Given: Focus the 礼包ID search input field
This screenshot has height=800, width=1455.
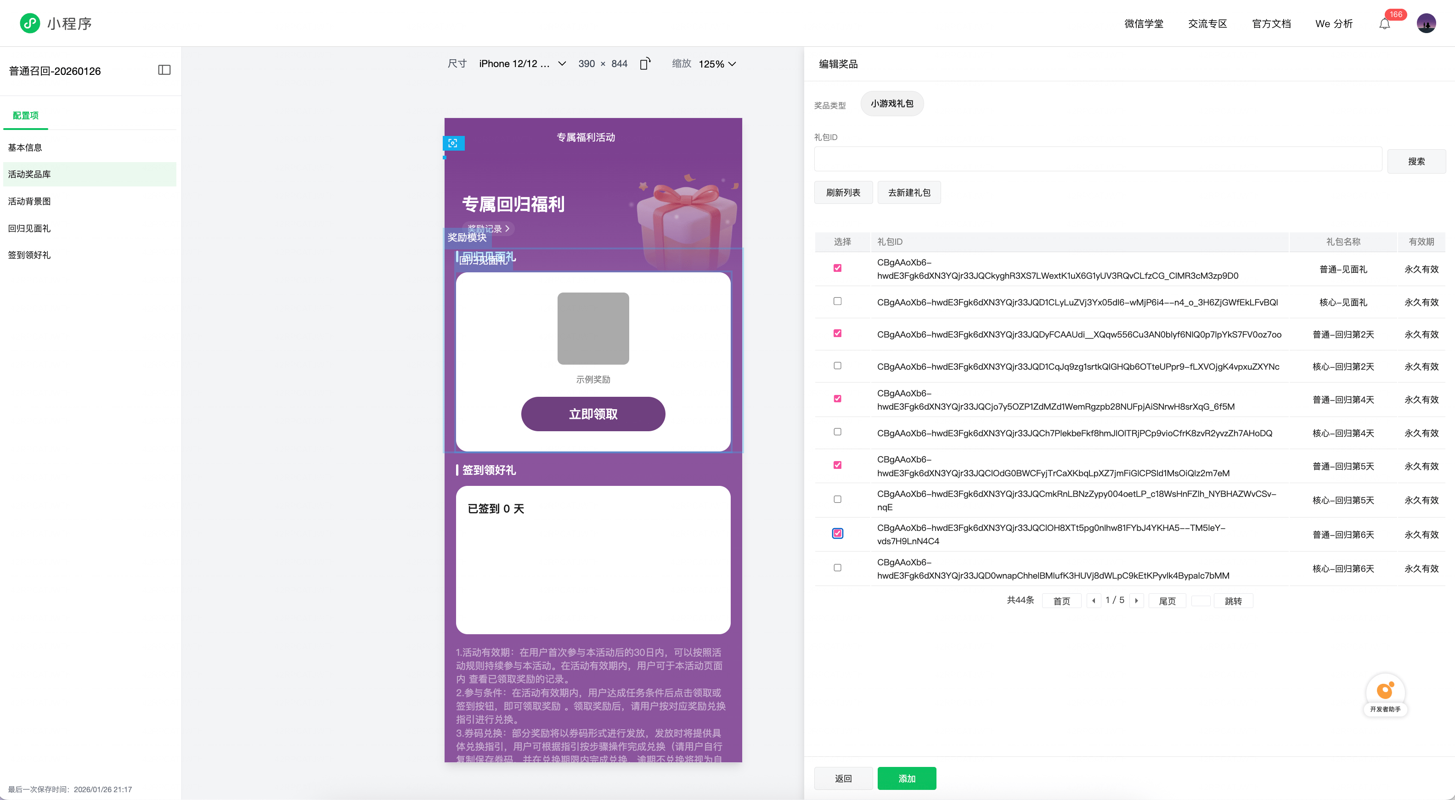Looking at the screenshot, I should [1098, 159].
